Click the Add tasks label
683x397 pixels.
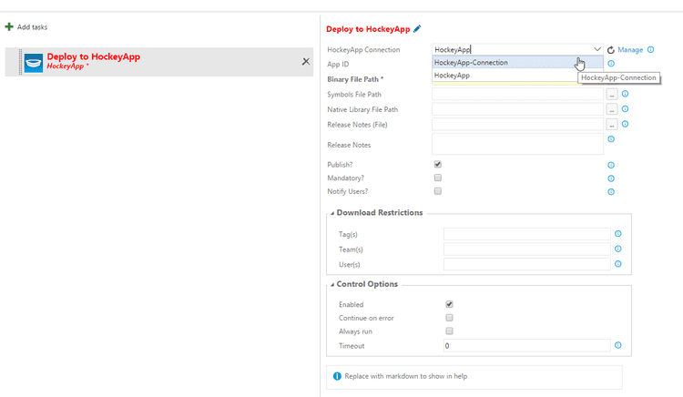click(32, 27)
